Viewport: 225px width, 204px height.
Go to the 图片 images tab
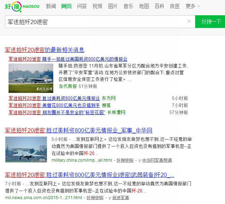click(x=113, y=6)
